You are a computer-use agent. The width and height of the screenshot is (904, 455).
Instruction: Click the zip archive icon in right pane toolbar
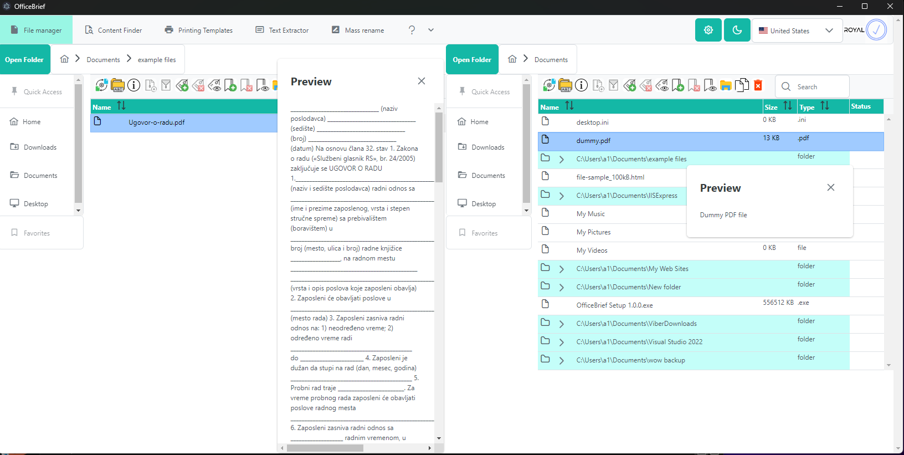coord(613,85)
